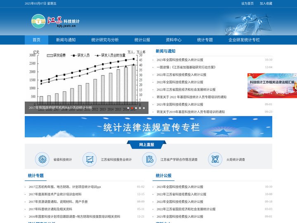Open news item 2023年全国科技经费投入统计公报 in 新闻与通知

click(180, 60)
